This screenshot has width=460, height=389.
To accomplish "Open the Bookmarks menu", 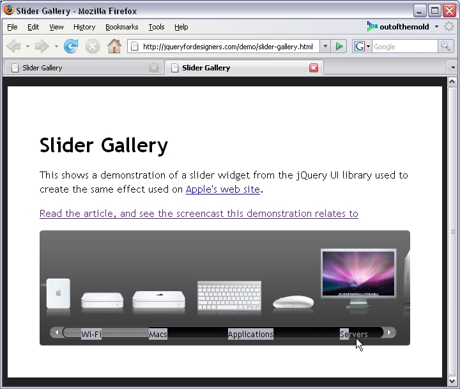I will tap(121, 27).
